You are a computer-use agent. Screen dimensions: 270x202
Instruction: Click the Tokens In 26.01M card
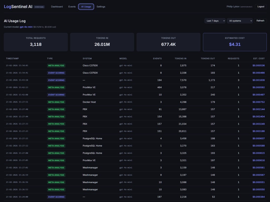point(102,42)
